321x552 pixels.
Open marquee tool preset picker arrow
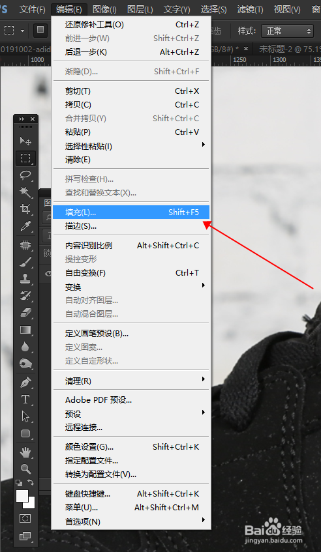coord(23,31)
